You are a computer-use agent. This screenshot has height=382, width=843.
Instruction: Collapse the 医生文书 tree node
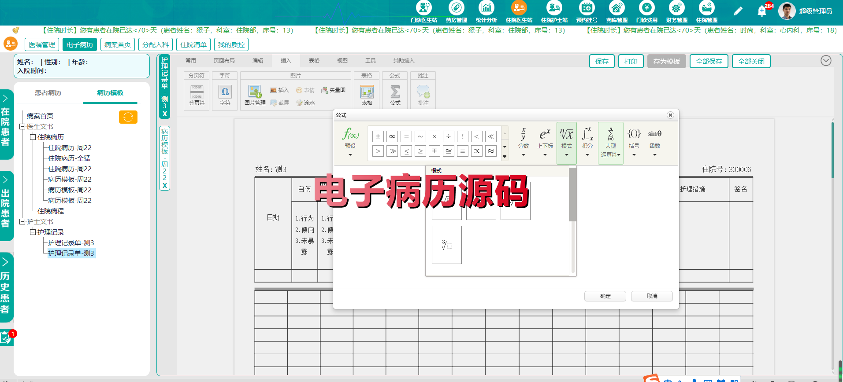click(x=22, y=127)
